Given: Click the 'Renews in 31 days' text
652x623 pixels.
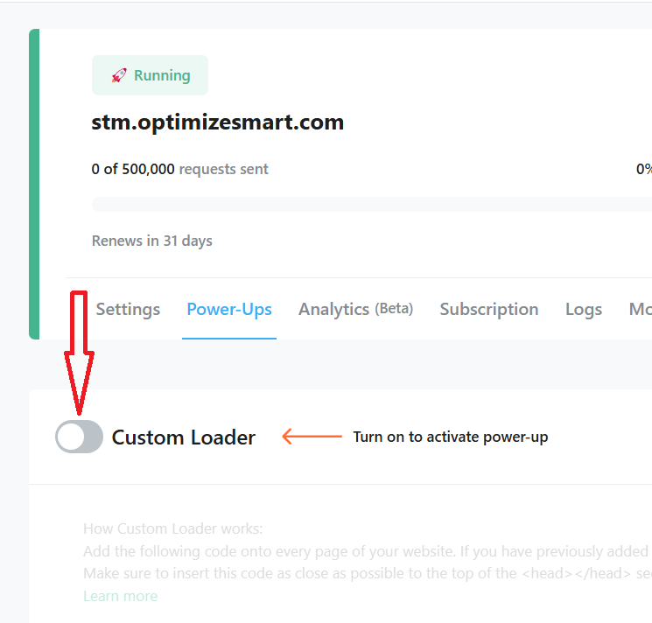Looking at the screenshot, I should [151, 241].
